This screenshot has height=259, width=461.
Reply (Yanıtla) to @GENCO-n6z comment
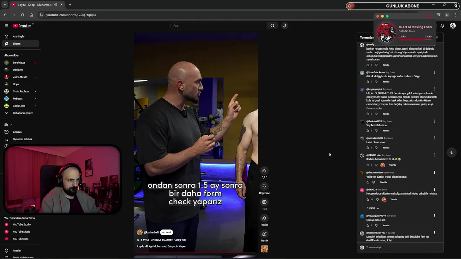(393, 165)
